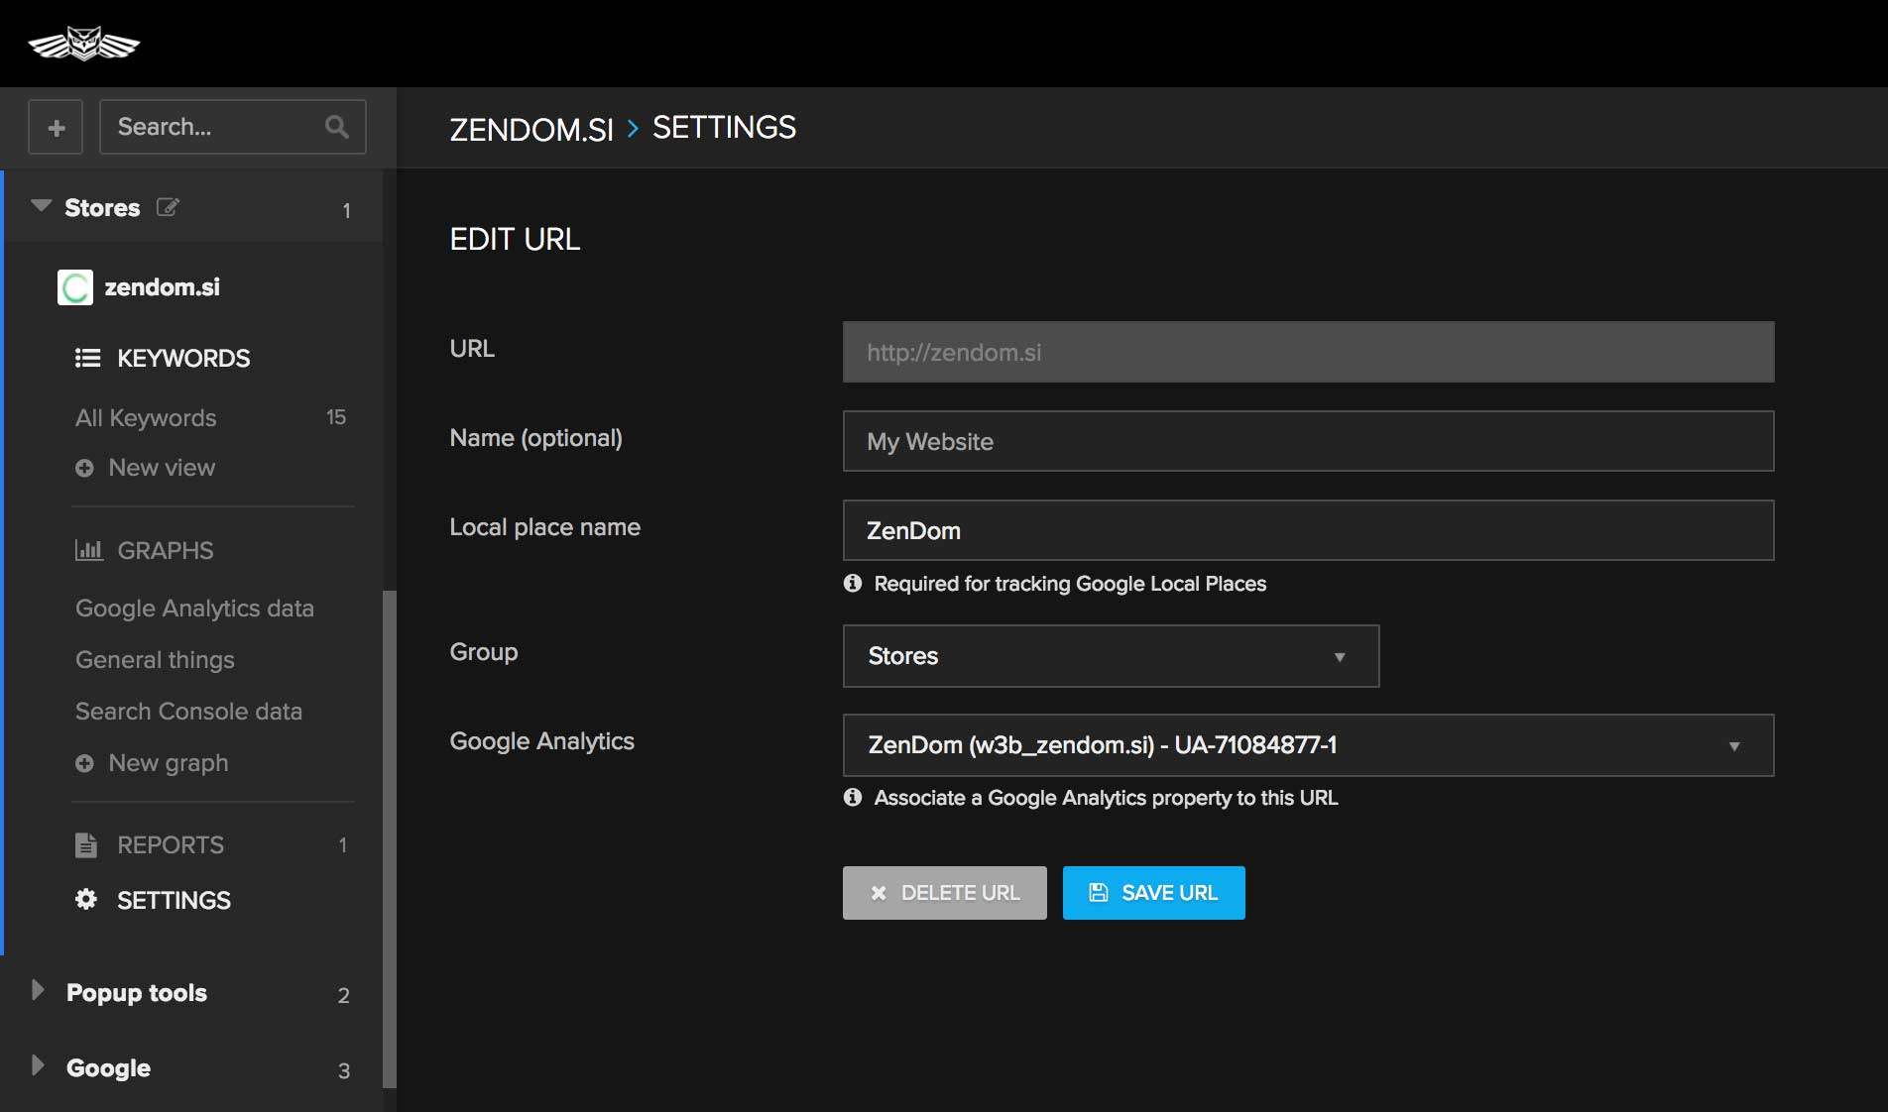Open All Keywords view
This screenshot has width=1888, height=1112.
(146, 418)
